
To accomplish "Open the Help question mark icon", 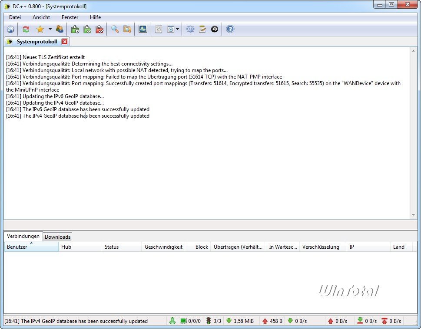I will [230, 29].
